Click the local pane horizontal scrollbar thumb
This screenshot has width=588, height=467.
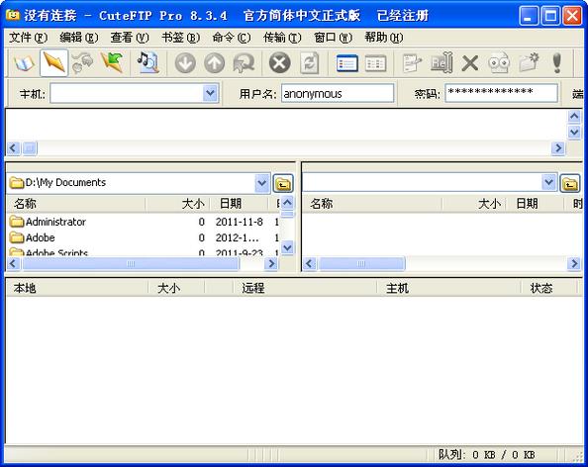coord(131,264)
